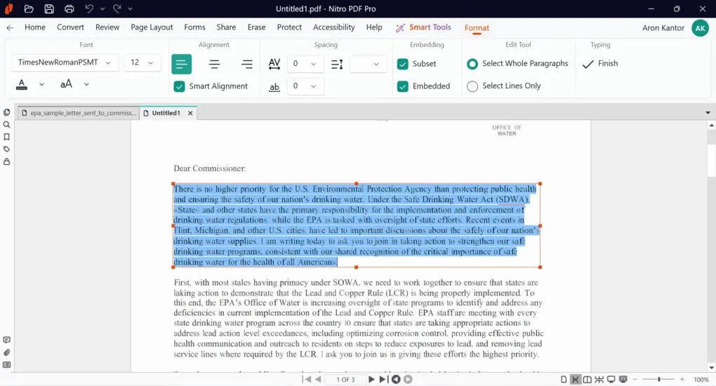This screenshot has height=386, width=716.
Task: Print the document via the printer icon
Action: pyautogui.click(x=69, y=8)
